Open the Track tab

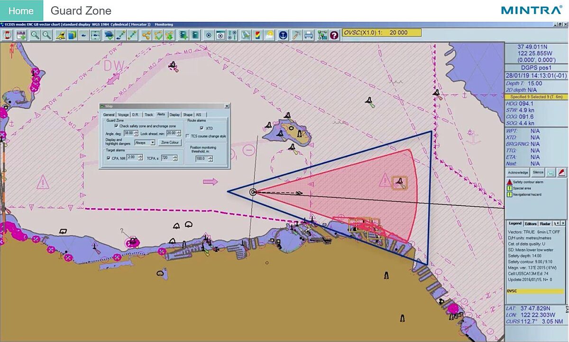click(x=149, y=115)
